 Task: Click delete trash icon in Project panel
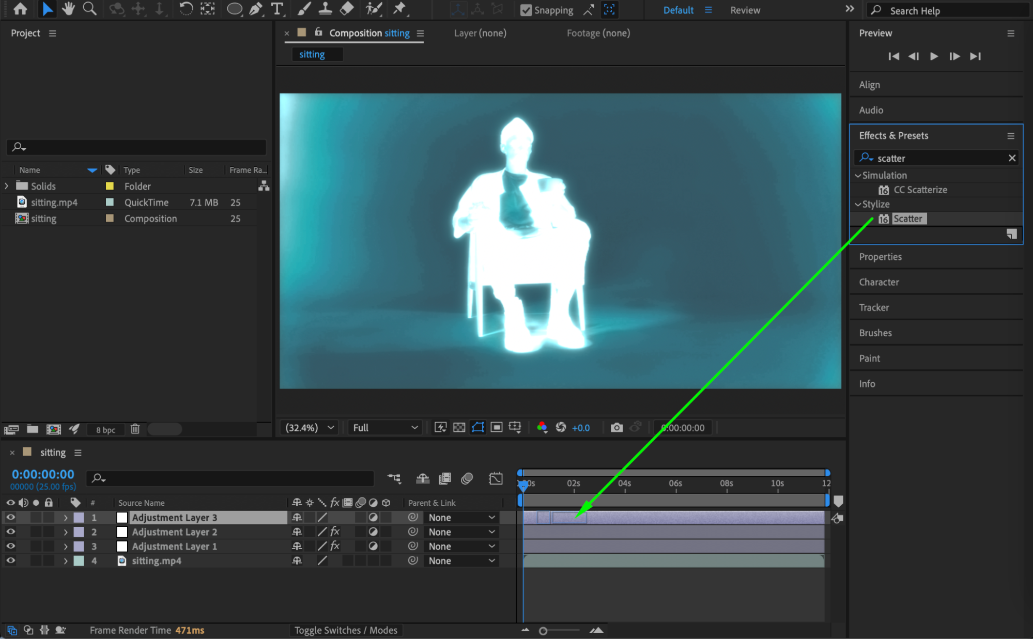(135, 429)
